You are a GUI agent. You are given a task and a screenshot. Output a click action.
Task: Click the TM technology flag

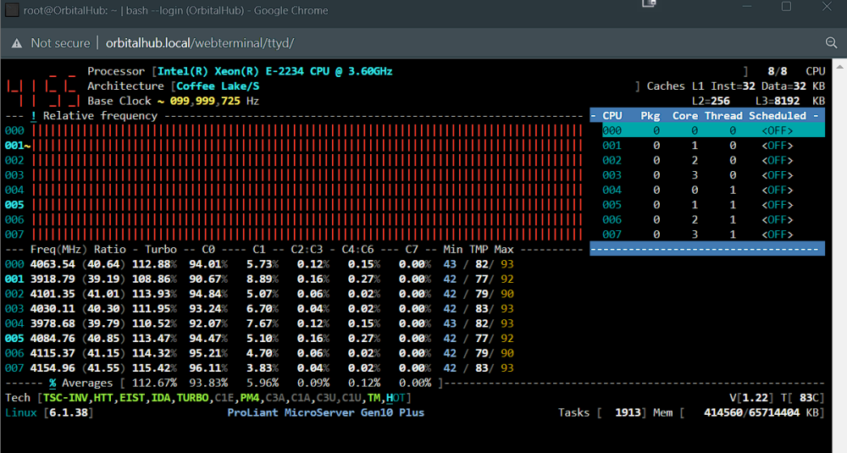pyautogui.click(x=374, y=398)
